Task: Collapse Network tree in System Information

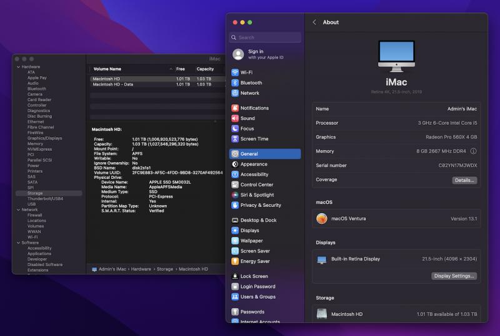Action: tap(19, 209)
